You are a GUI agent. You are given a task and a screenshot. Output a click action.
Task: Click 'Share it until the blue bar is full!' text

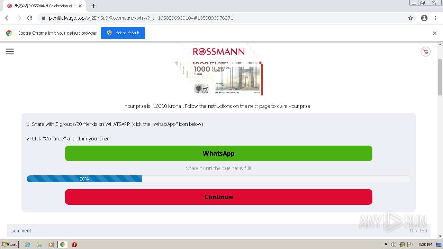tap(218, 168)
